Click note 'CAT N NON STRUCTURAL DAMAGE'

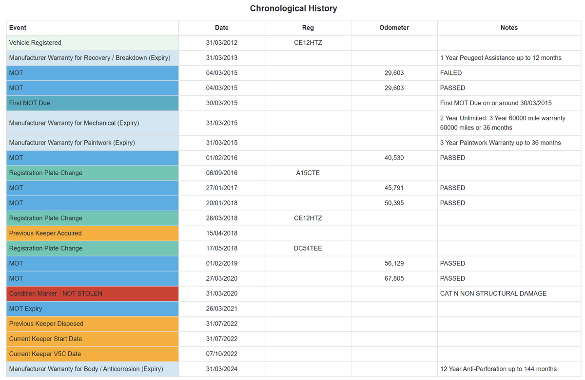(493, 294)
